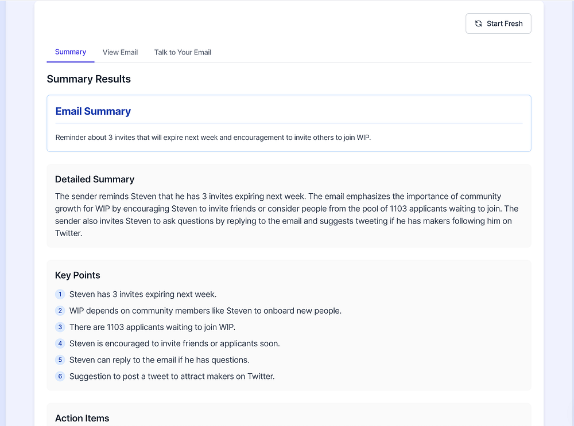Click the Detailed Summary heading
The image size is (574, 426).
click(95, 179)
